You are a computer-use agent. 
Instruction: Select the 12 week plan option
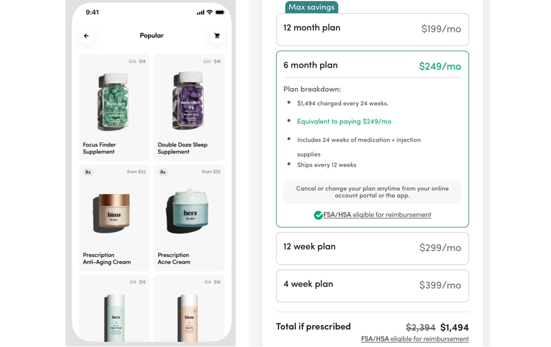372,248
